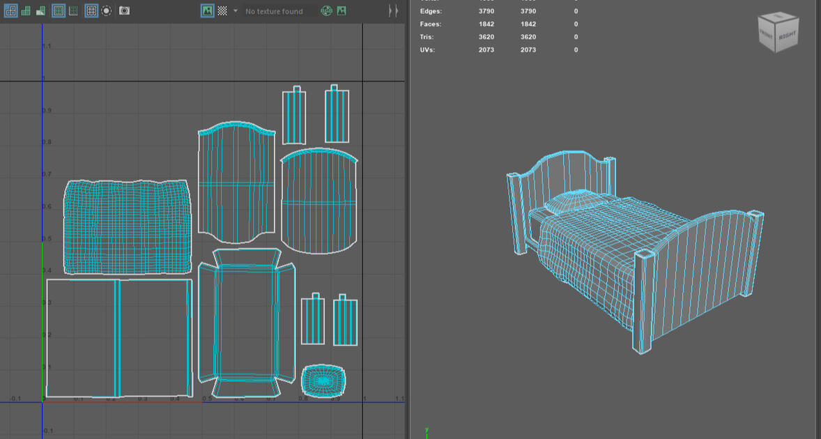Turn on UV distortion shading icon
The height and width of the screenshot is (439, 821).
41,11
